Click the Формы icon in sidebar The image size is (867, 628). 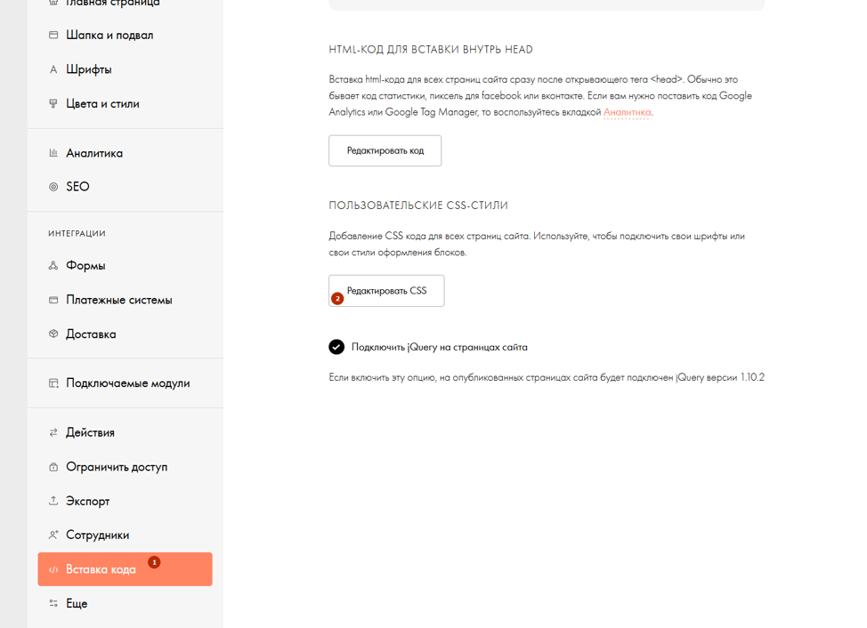pyautogui.click(x=53, y=266)
